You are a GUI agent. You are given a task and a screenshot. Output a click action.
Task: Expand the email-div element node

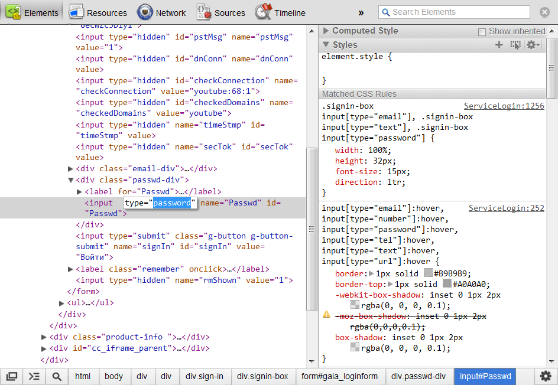[x=71, y=169]
